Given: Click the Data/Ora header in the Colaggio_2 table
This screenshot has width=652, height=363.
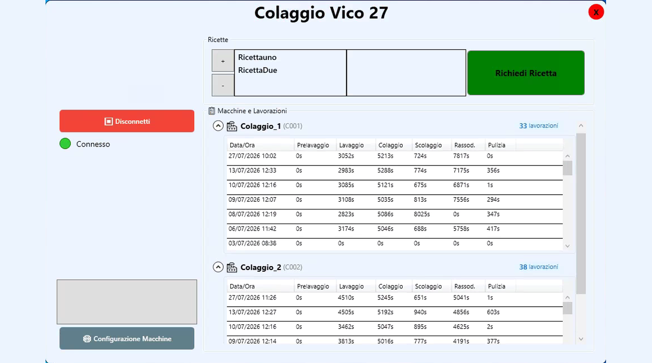Looking at the screenshot, I should point(260,286).
